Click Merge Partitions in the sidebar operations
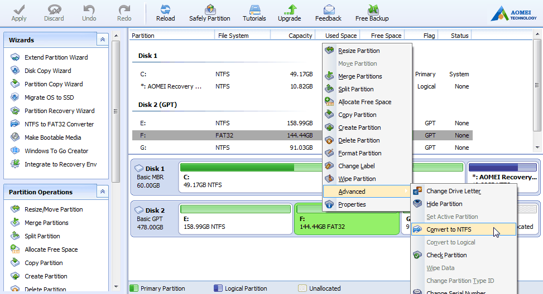 (x=46, y=223)
